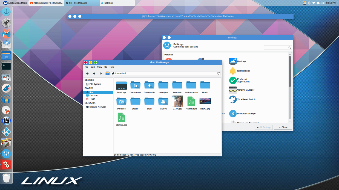
Task: Select the Alarm.mp3 file
Action: (x=191, y=103)
